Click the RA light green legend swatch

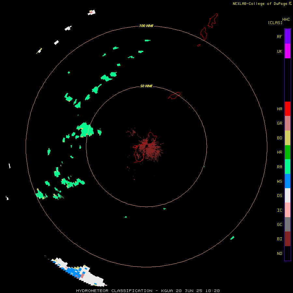[x=287, y=167]
